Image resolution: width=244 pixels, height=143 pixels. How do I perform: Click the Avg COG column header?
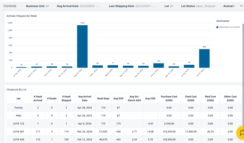tap(150, 98)
